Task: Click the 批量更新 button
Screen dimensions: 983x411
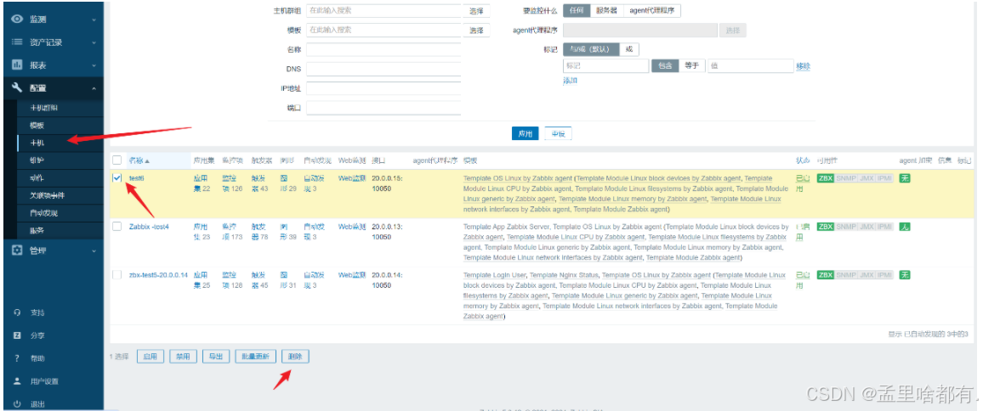Action: (x=256, y=357)
